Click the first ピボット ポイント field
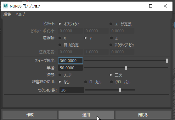Screen dimensions: 175x120 pos(71,31)
